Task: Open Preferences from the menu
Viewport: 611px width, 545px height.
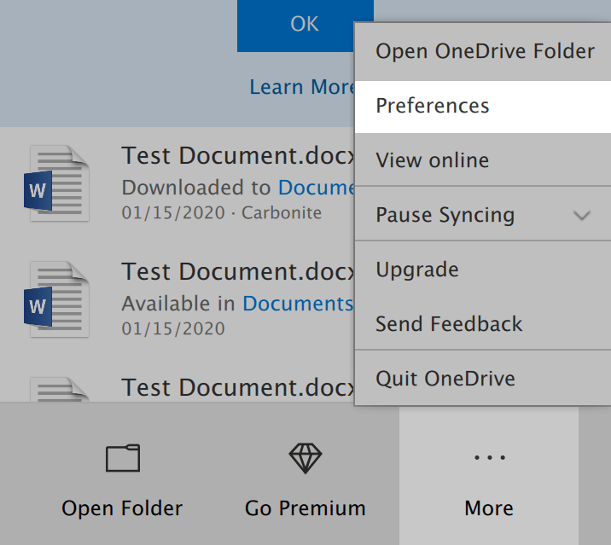Action: [433, 106]
